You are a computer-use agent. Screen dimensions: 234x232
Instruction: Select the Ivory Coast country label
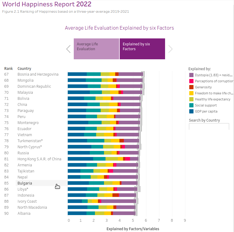pyautogui.click(x=27, y=201)
